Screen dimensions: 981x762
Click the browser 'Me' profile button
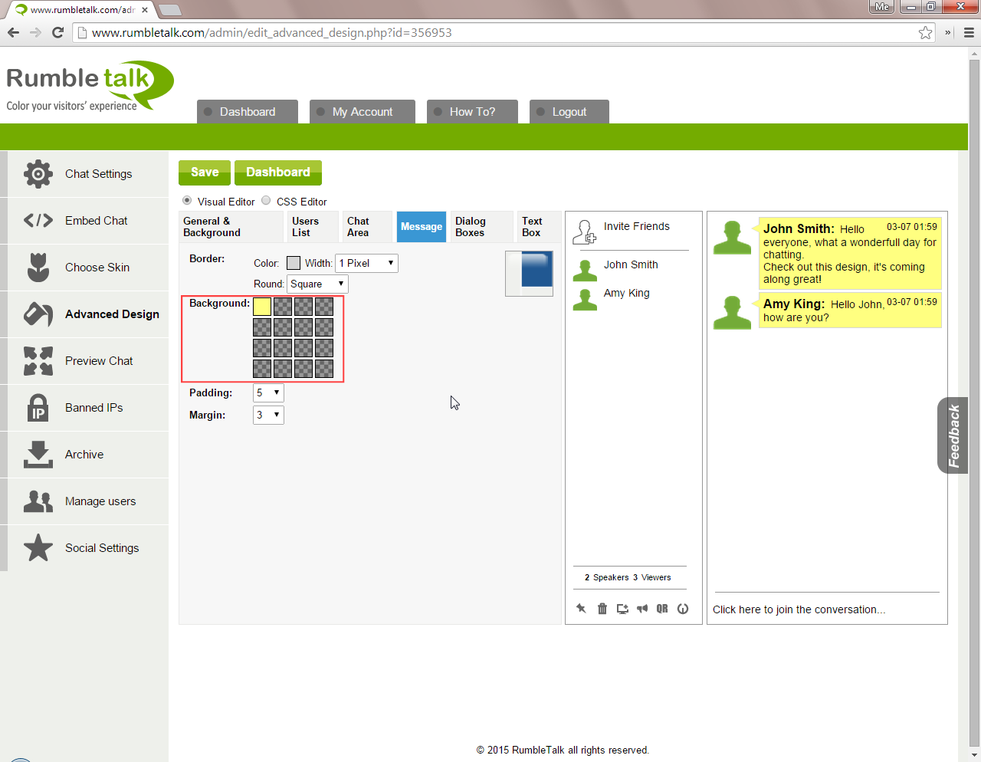coord(882,6)
